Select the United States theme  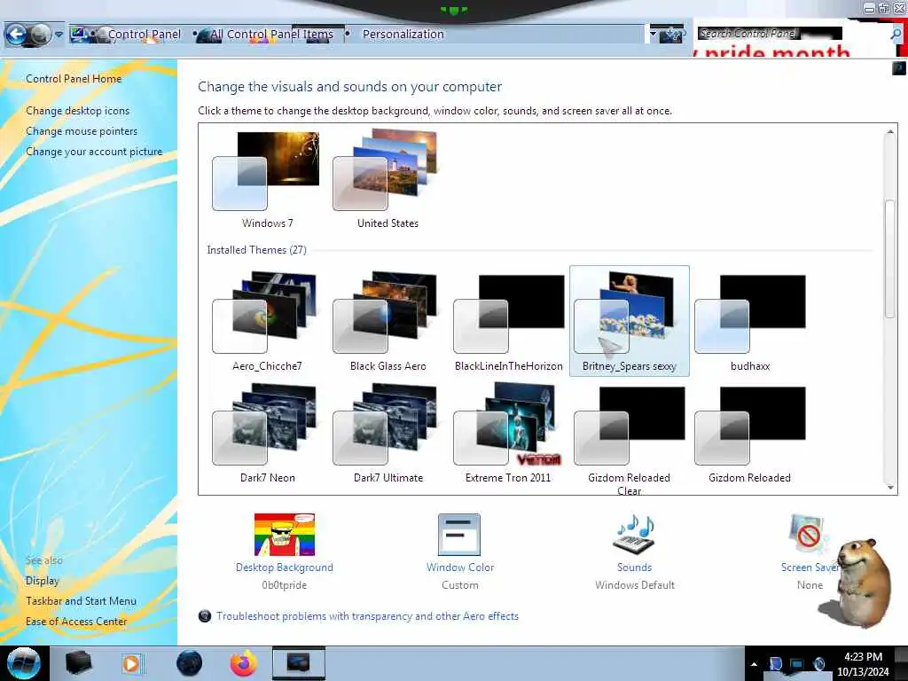[x=387, y=180]
